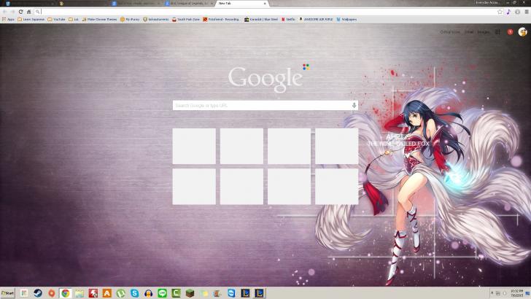The height and width of the screenshot is (299, 531).
Task: Open the Make Chrome Themes bookmark
Action: [99, 20]
